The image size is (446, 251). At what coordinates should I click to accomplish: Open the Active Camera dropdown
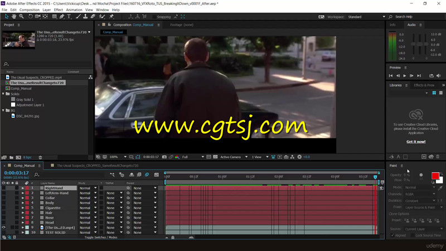234,157
